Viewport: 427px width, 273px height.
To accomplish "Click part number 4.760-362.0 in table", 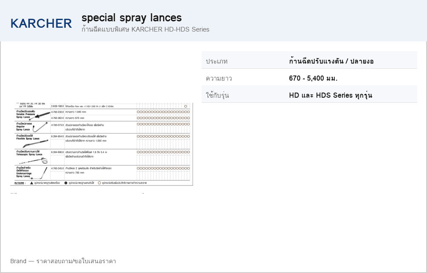I will [58, 118].
